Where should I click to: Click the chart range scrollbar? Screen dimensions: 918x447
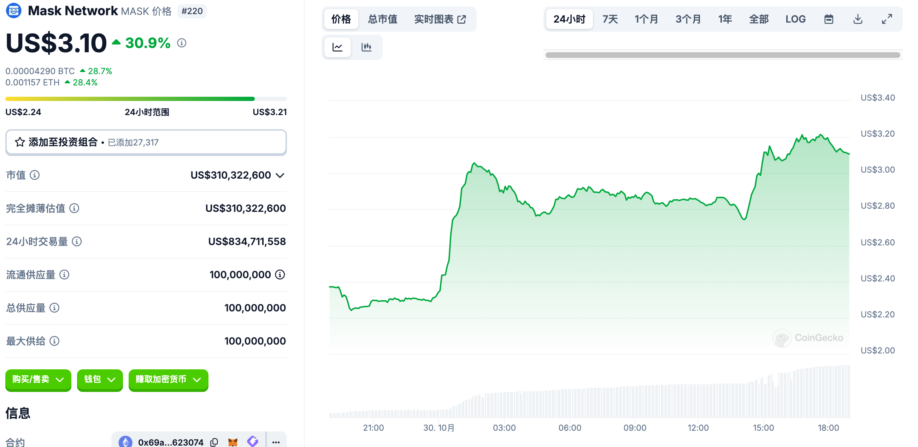(x=722, y=55)
